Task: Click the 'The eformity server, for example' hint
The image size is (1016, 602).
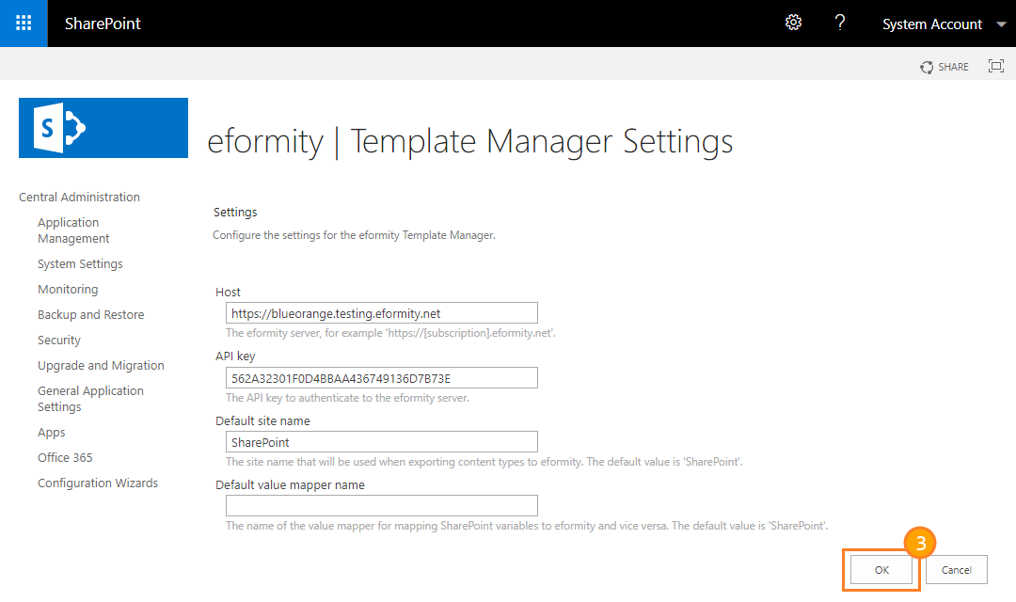Action: tap(390, 333)
